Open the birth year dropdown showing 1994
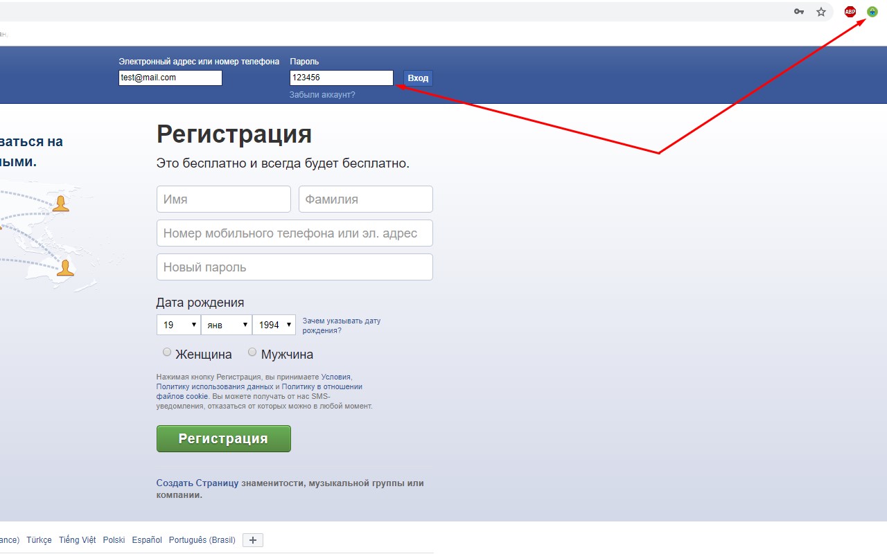Viewport: 887px width, 554px height. pyautogui.click(x=274, y=324)
